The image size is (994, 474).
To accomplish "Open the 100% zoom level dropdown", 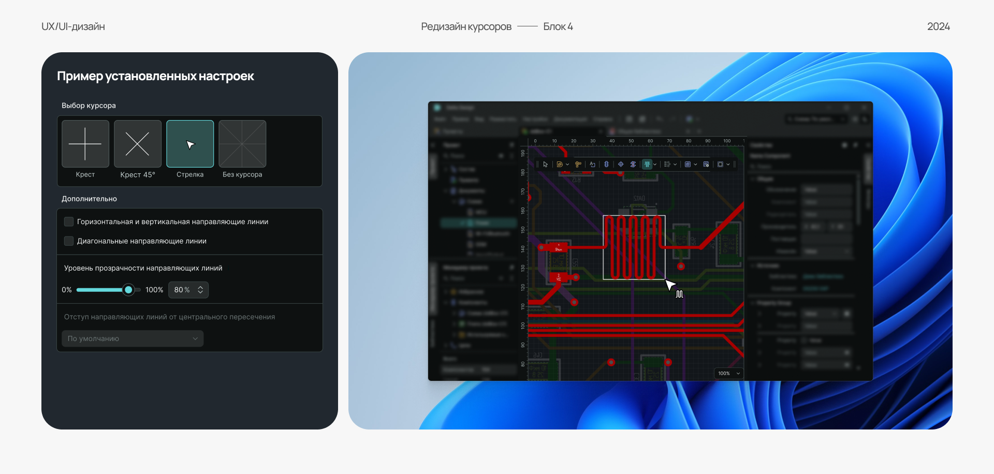I will [x=728, y=373].
